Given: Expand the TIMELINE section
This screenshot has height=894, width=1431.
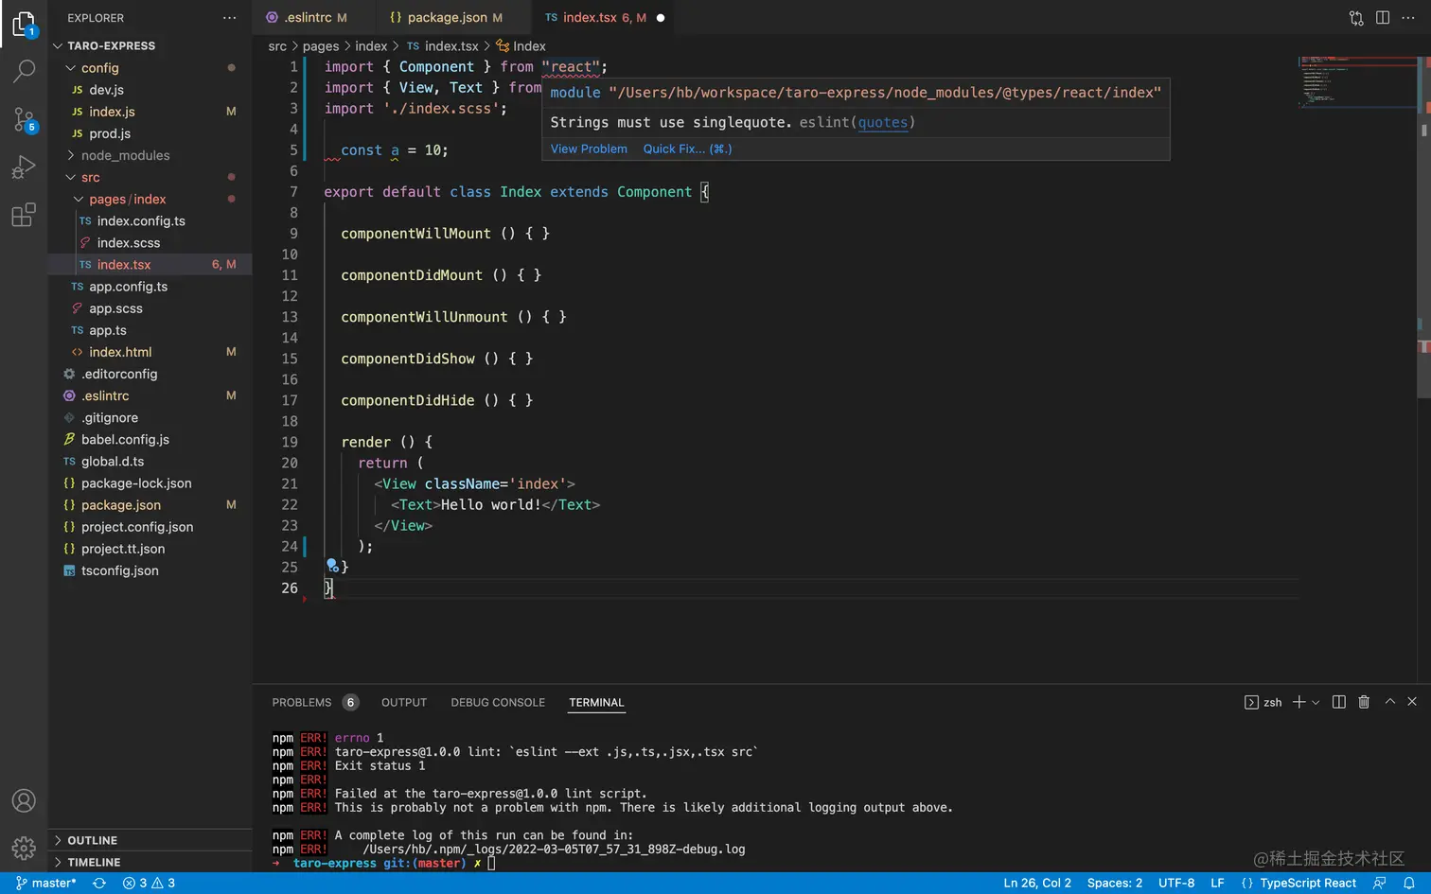Looking at the screenshot, I should [150, 862].
